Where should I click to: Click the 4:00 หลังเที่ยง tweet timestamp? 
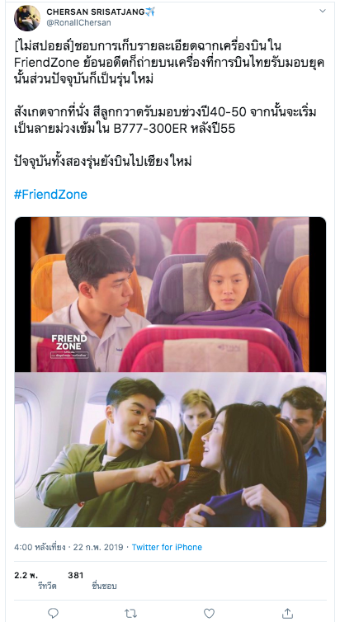point(40,547)
